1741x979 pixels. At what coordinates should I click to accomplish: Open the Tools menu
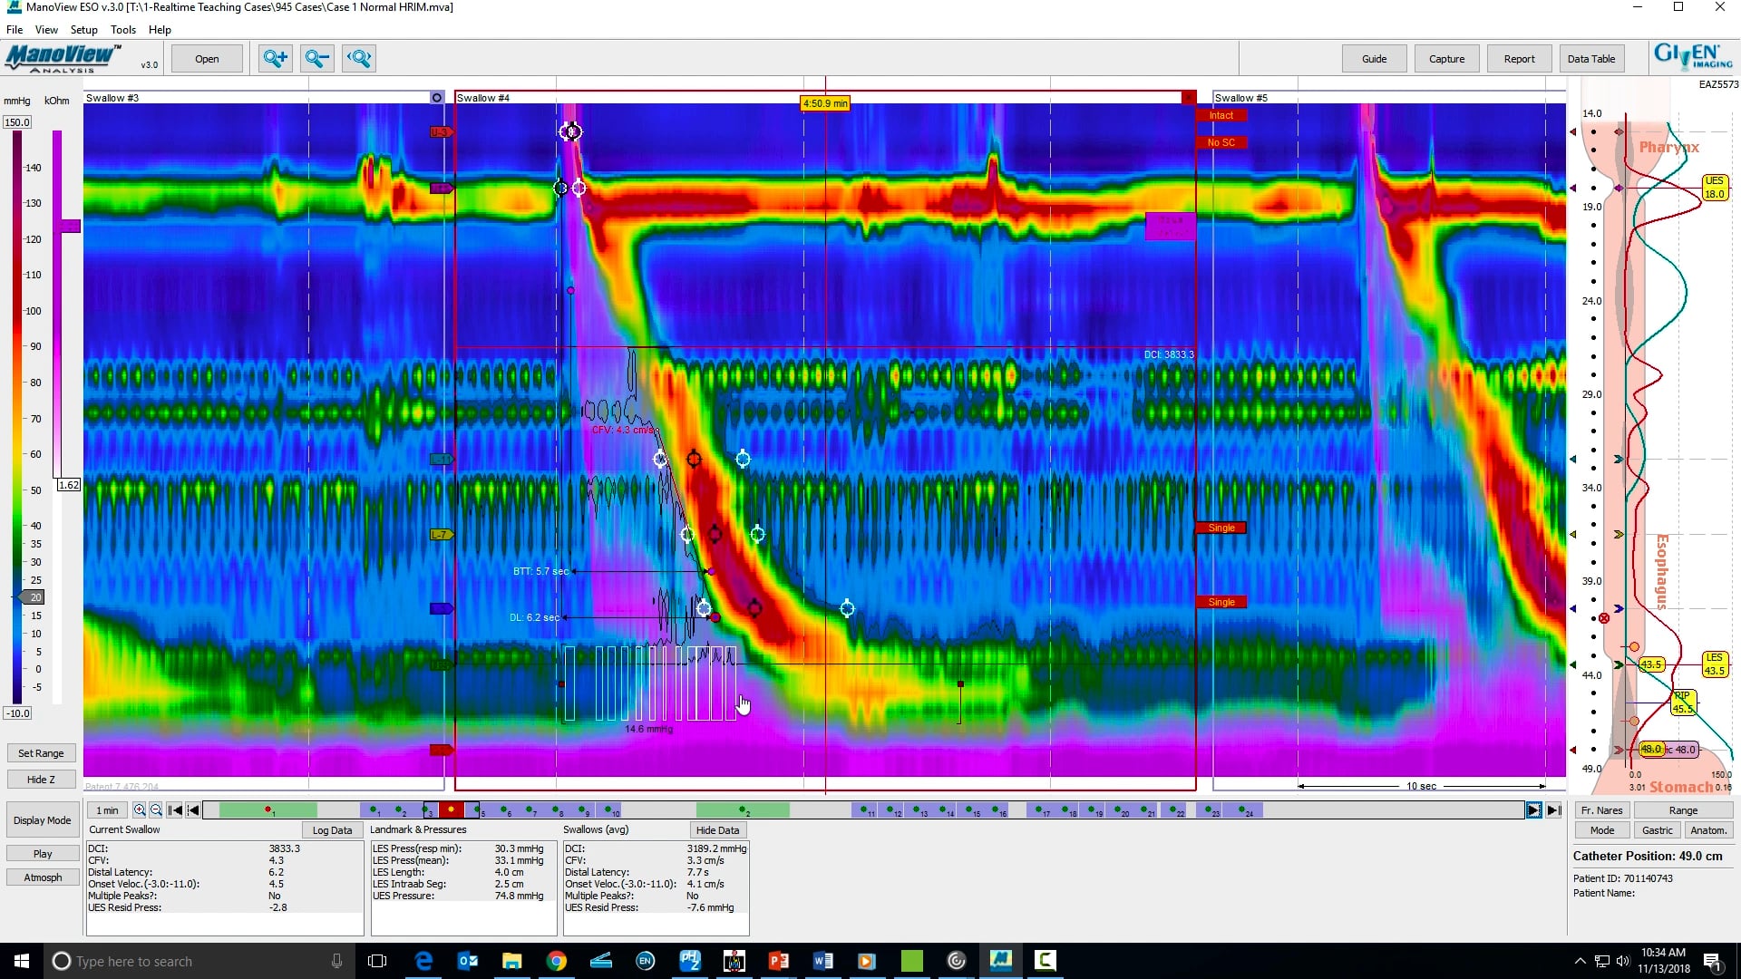pos(123,30)
